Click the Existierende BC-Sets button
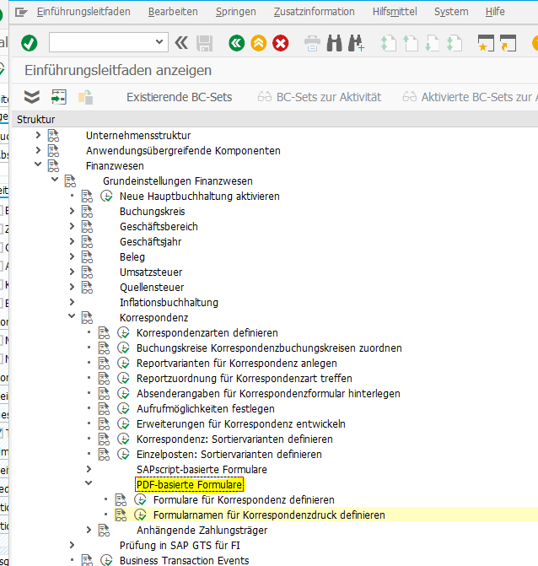 point(179,97)
